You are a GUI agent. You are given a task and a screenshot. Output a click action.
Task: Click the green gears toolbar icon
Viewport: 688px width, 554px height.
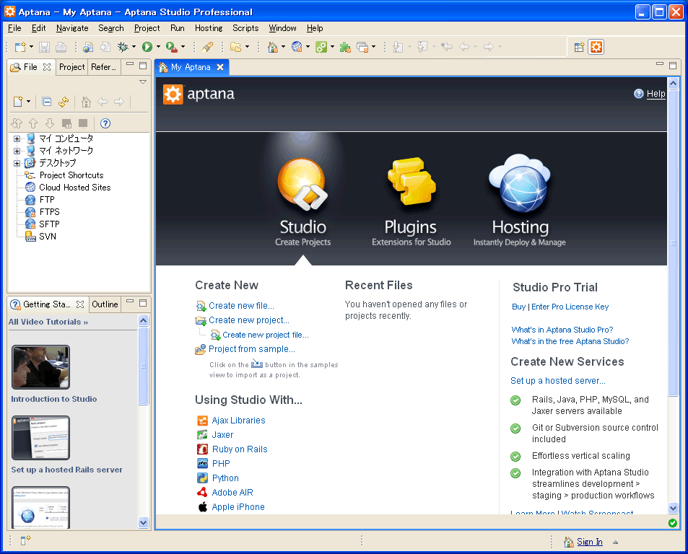[322, 47]
